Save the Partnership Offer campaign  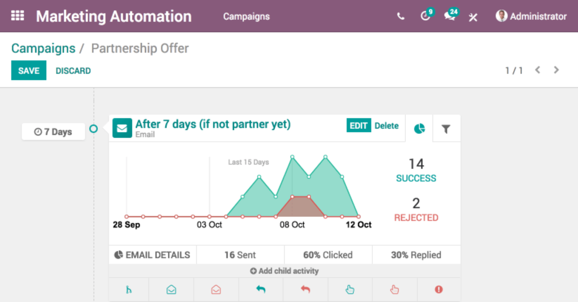(29, 71)
